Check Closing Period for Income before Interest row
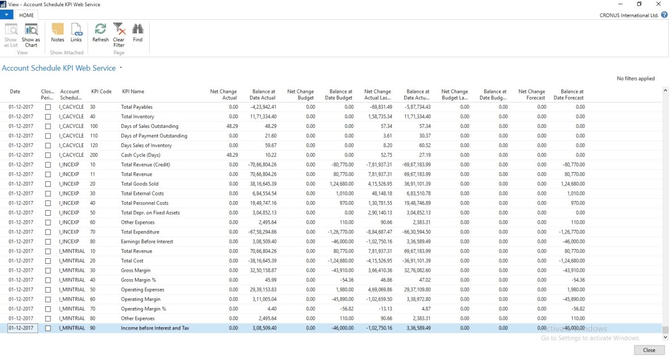The height and width of the screenshot is (359, 669). pos(48,328)
